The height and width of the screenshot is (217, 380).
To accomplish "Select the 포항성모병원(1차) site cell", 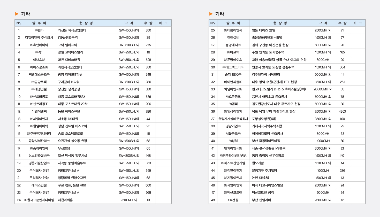I will tap(264, 119).
